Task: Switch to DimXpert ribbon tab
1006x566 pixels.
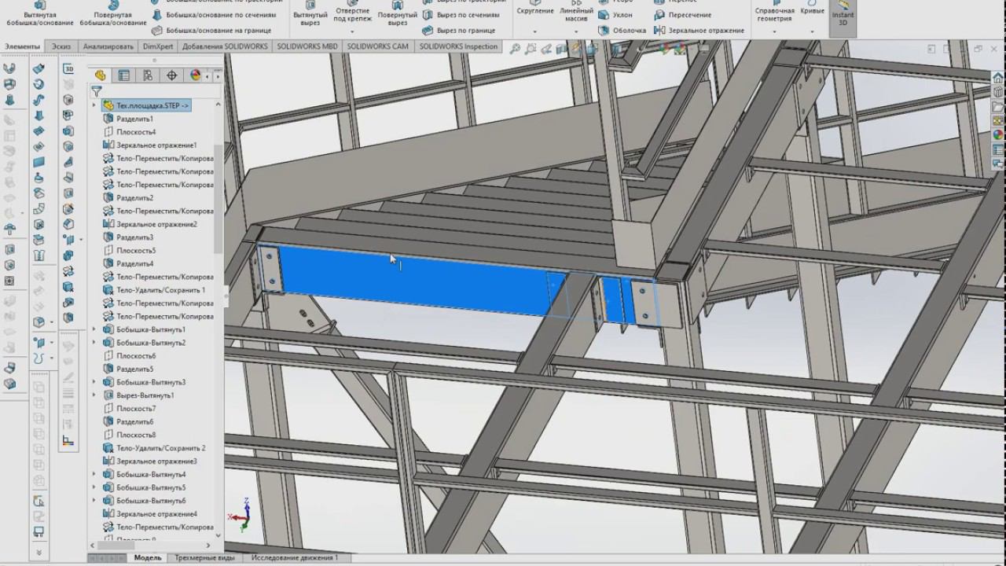Action: [158, 46]
